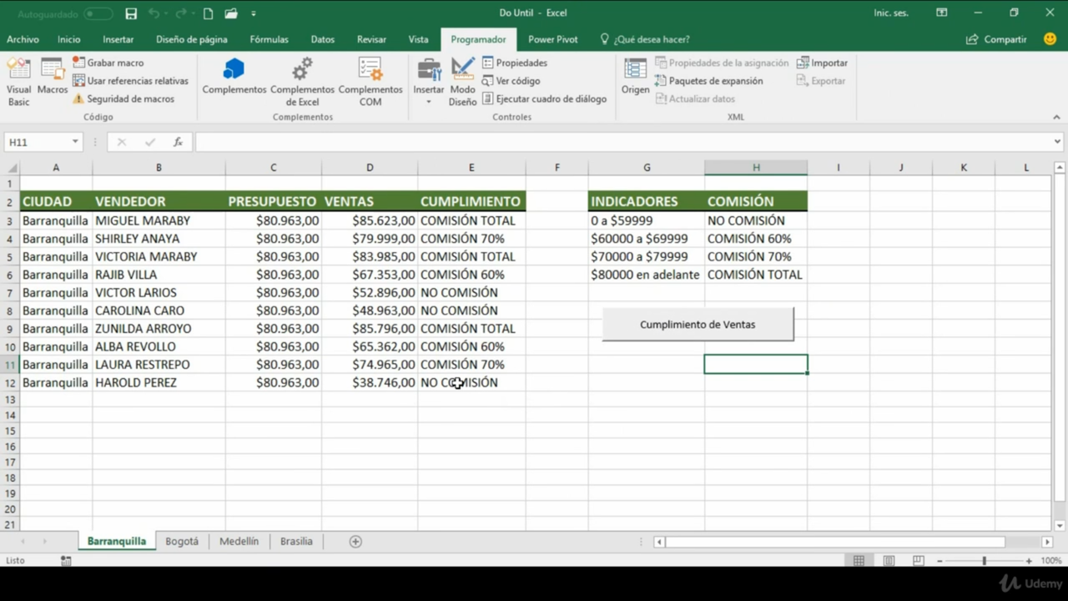Switch to the Inicio tab
This screenshot has width=1068, height=601.
[69, 39]
